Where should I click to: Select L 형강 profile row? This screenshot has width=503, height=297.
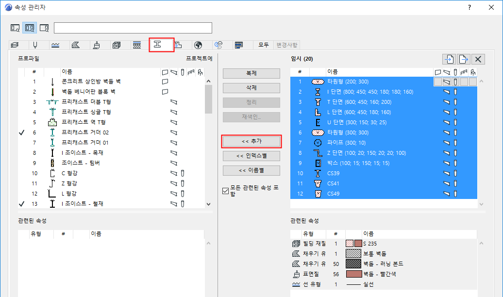(111, 194)
